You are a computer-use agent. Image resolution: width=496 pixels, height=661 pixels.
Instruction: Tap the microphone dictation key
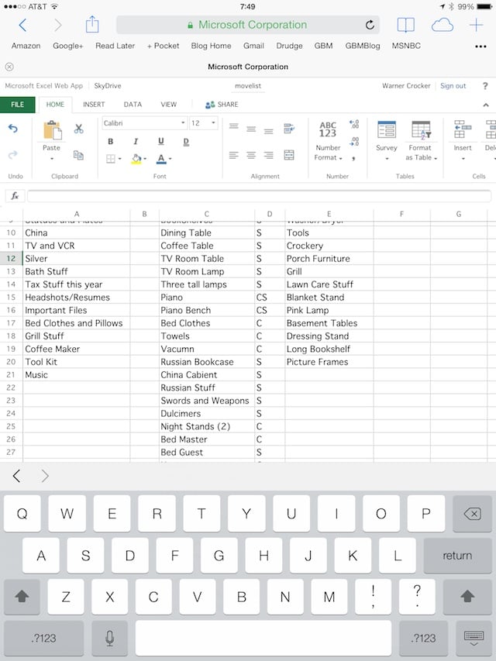pos(109,639)
